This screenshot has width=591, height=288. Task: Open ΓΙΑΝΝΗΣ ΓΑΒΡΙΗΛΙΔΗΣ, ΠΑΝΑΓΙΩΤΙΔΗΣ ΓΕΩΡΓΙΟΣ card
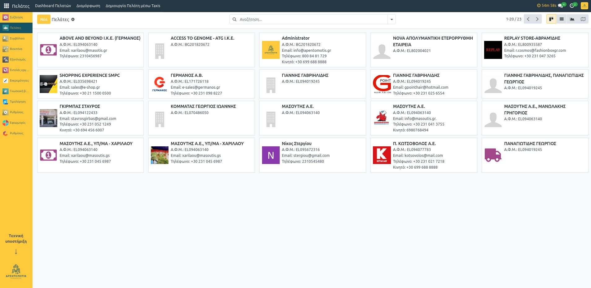[535, 84]
